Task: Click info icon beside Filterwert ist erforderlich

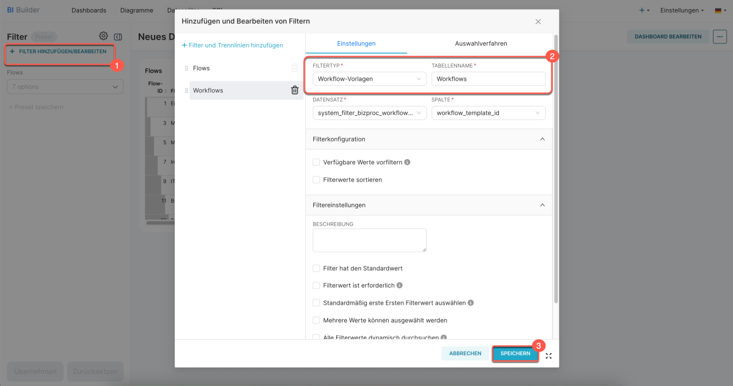Action: [400, 285]
